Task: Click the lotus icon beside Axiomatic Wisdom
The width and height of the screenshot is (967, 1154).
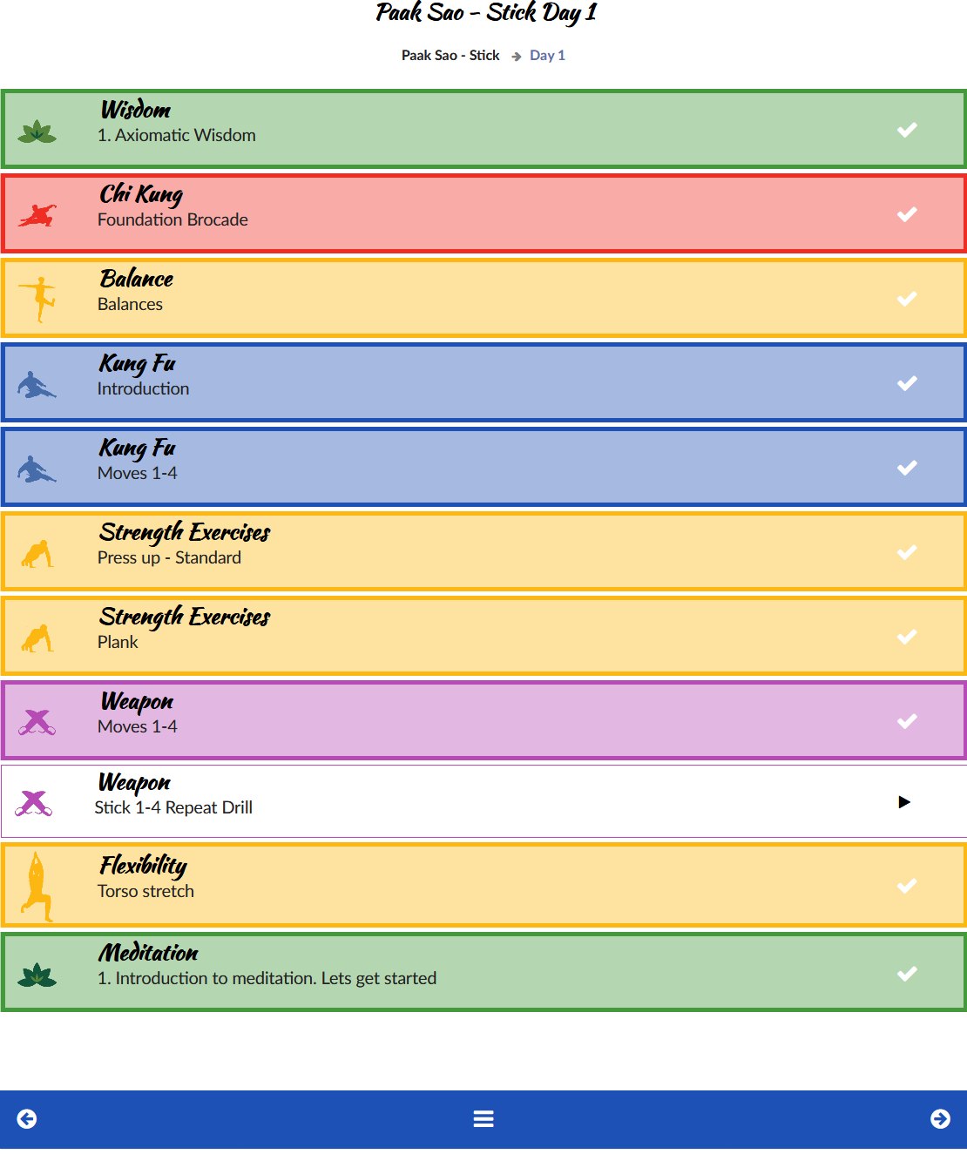Action: pyautogui.click(x=37, y=132)
